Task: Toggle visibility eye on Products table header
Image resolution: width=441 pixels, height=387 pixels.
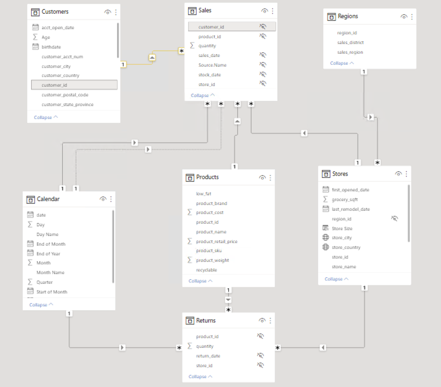Action: [262, 177]
